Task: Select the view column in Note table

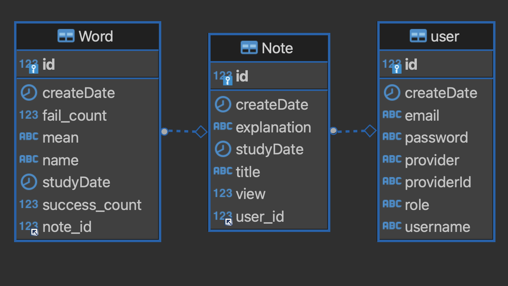Action: tap(269, 194)
